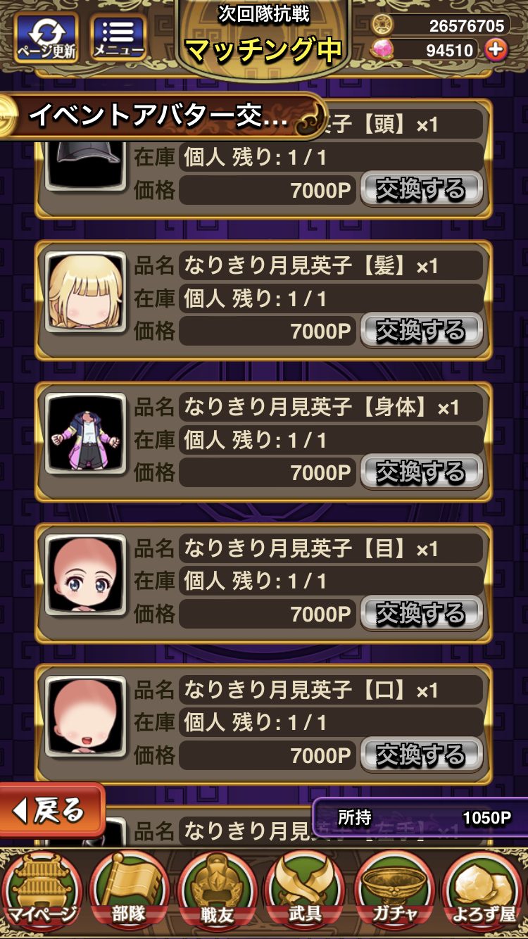Select the blonde hair avatar thumbnail
The image size is (528, 939).
click(x=86, y=291)
